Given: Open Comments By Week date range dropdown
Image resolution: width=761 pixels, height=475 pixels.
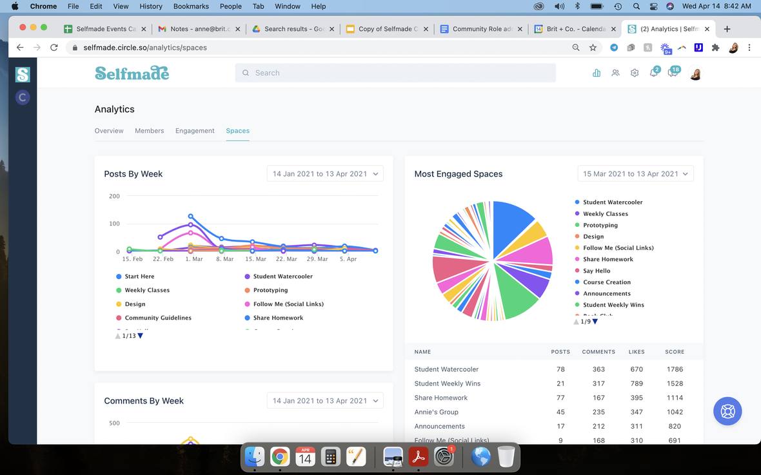Looking at the screenshot, I should pyautogui.click(x=325, y=401).
